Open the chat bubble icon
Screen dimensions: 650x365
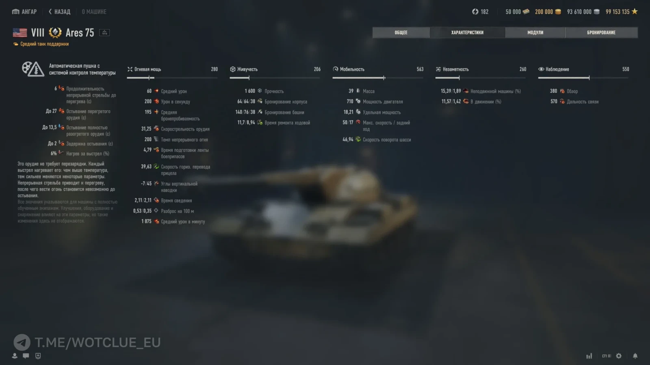point(26,356)
